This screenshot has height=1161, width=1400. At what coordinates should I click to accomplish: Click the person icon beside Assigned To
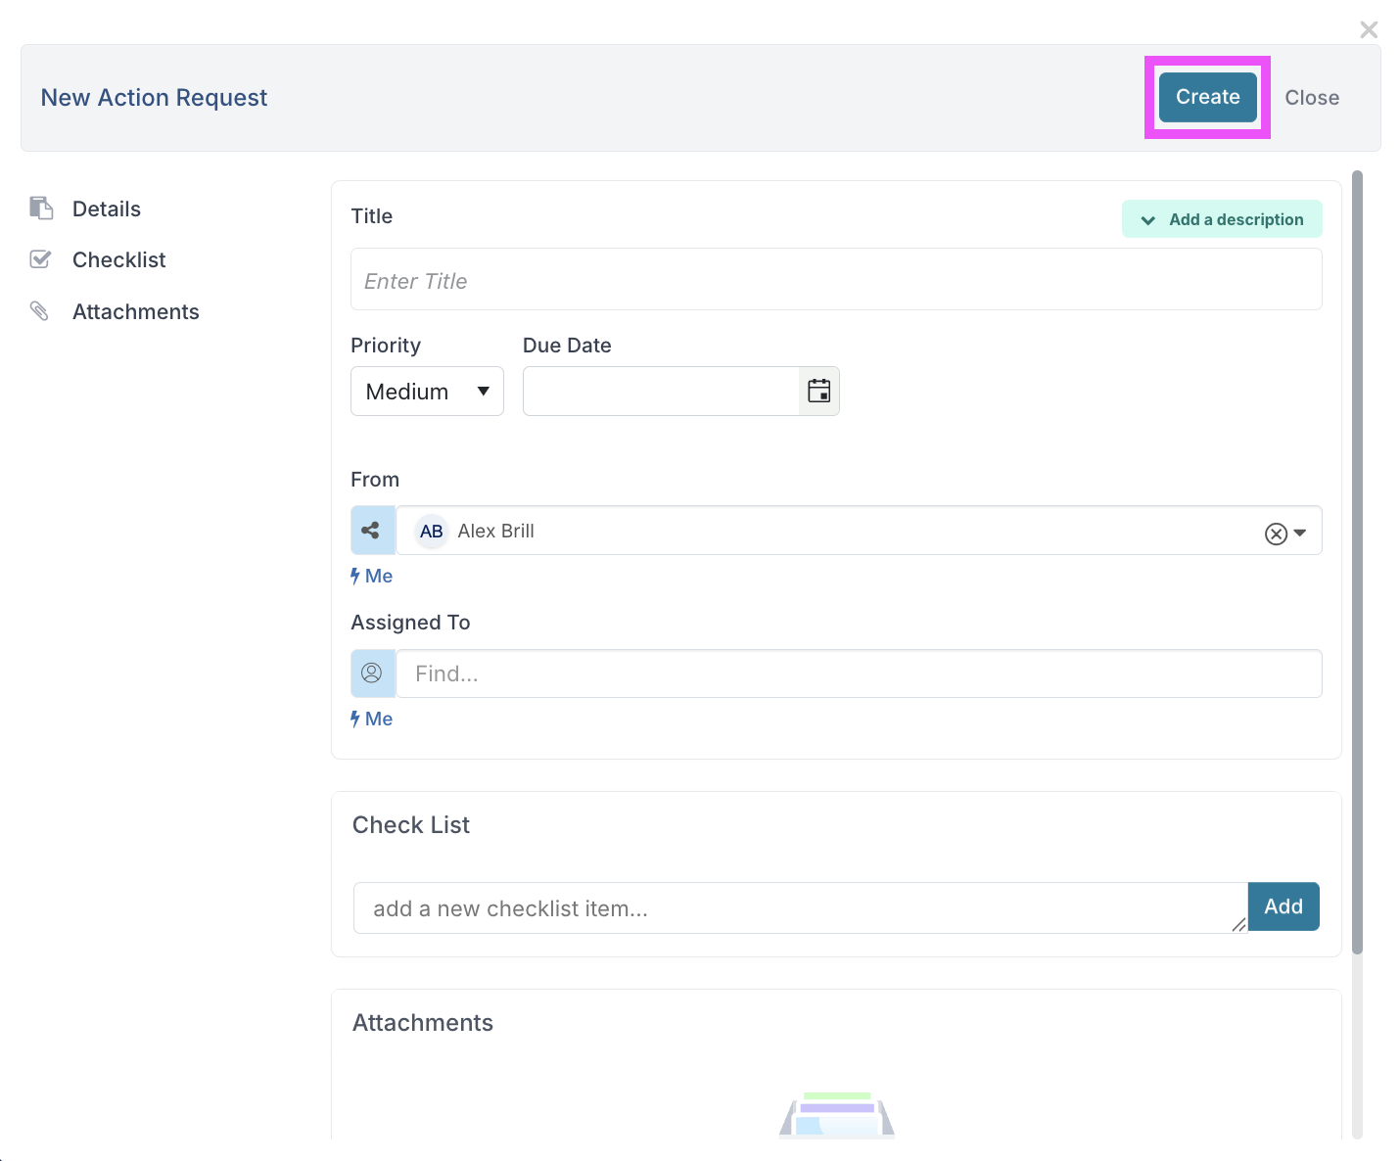(x=372, y=673)
